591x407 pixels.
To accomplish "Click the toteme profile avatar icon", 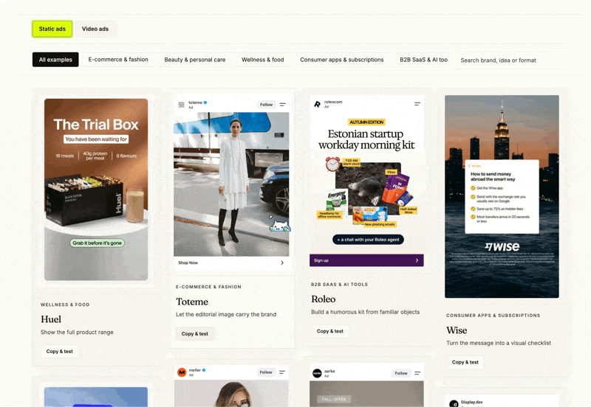I will [181, 105].
